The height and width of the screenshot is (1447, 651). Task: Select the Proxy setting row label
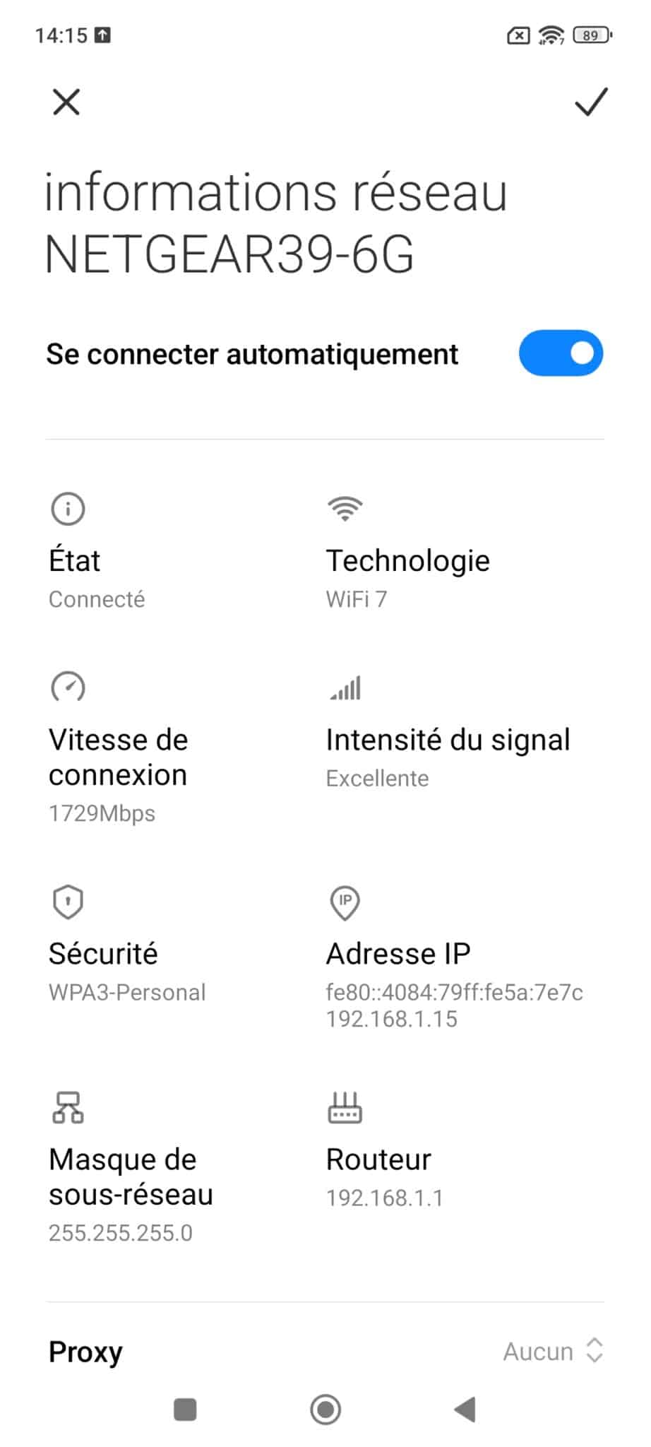coord(85,1352)
